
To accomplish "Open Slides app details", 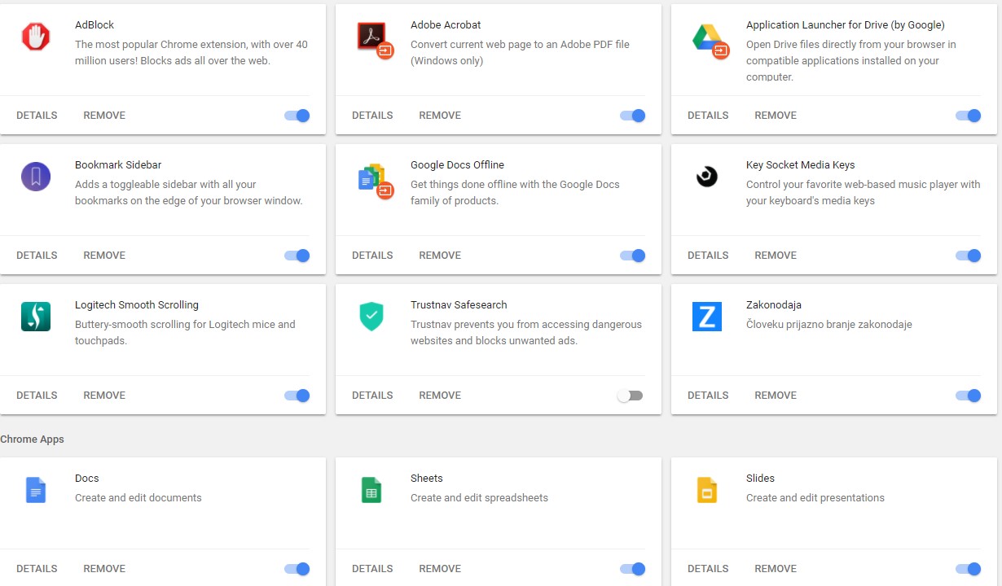I will tap(708, 569).
